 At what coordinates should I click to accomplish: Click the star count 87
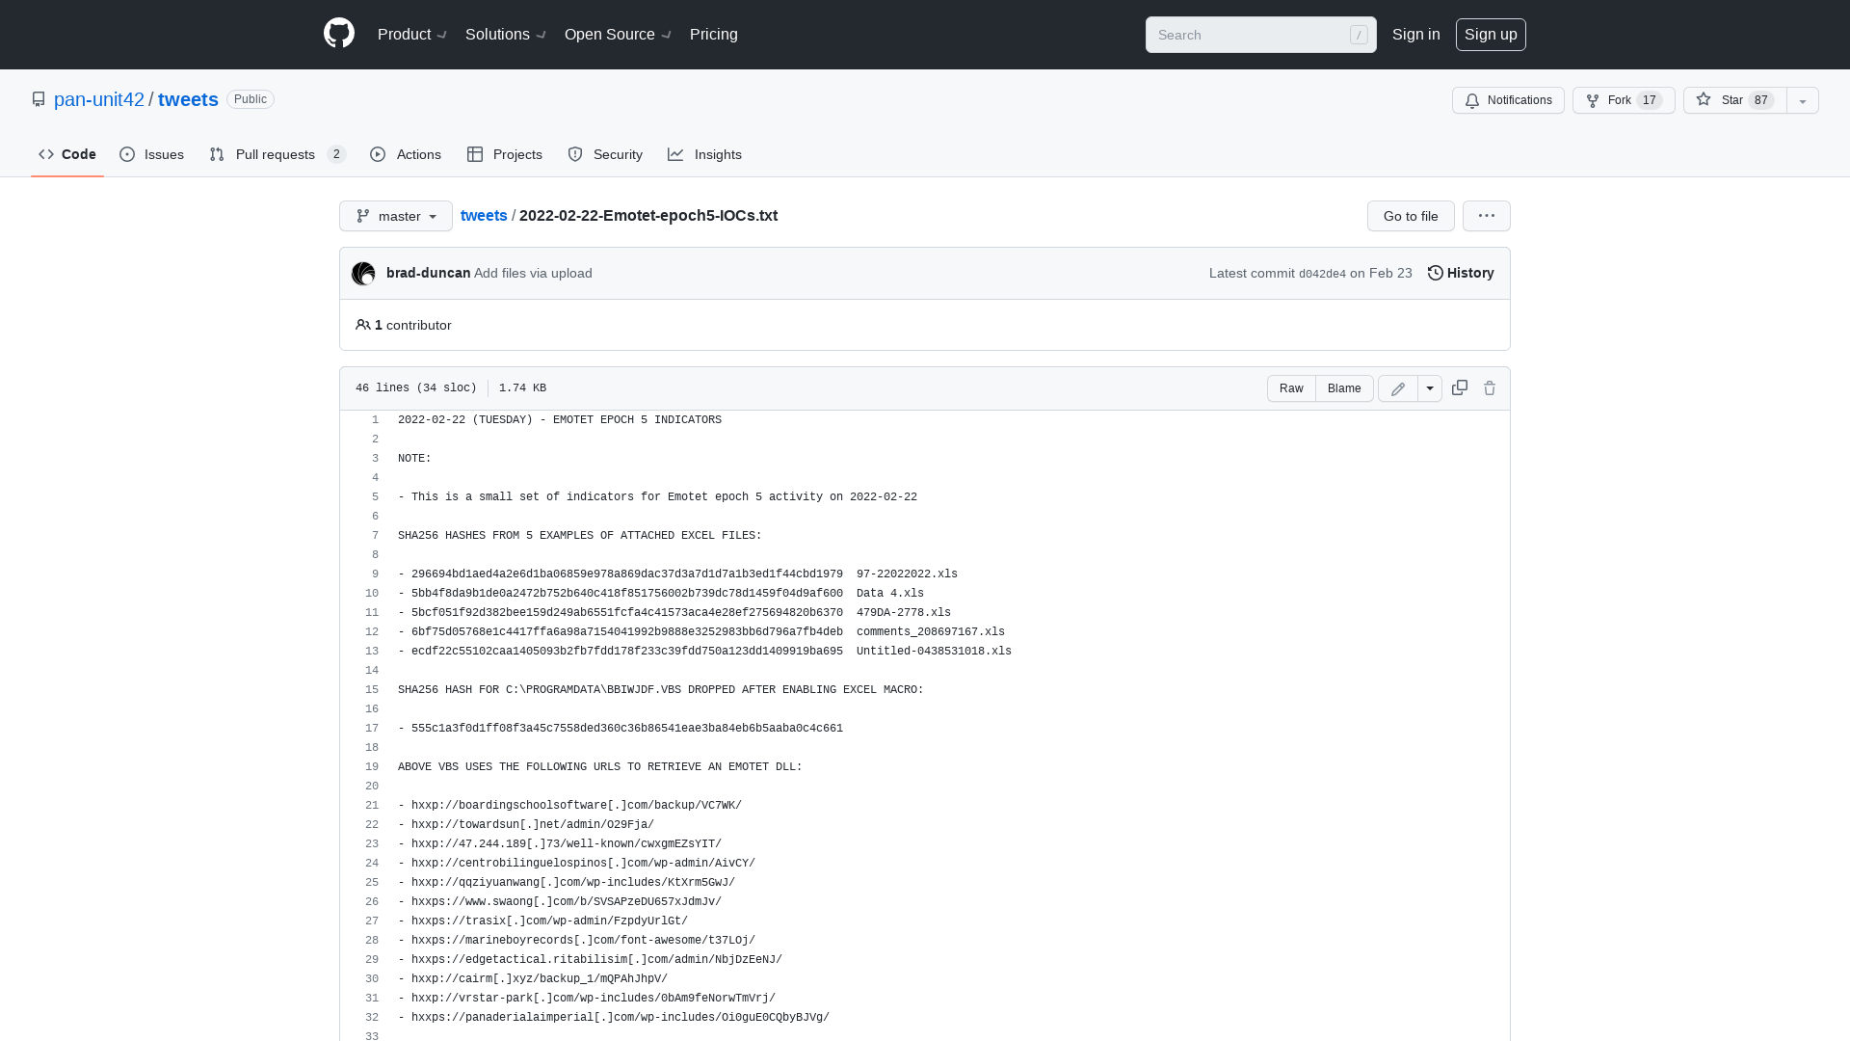coord(1761,100)
